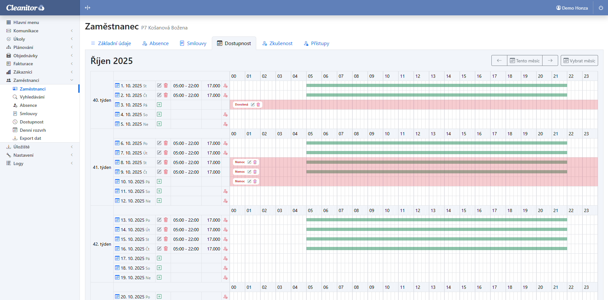Click the power logout icon
Screen dimensions: 608x300
coord(601,8)
